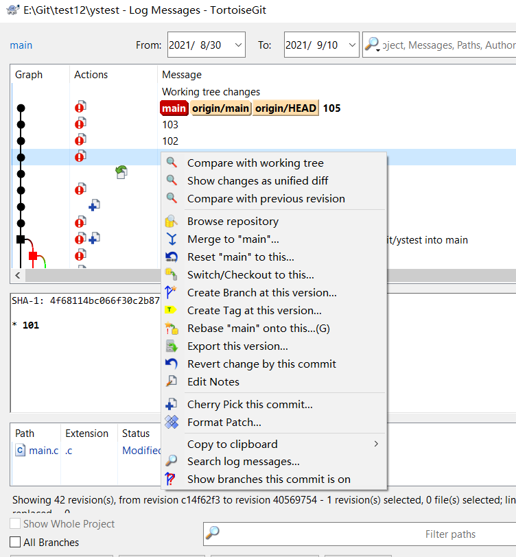
Task: Click the modified action icon for commit 102
Action: [80, 140]
